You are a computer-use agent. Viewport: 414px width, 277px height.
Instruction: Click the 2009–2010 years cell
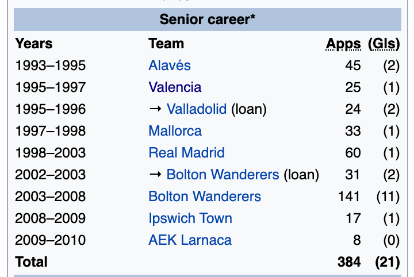click(x=51, y=240)
